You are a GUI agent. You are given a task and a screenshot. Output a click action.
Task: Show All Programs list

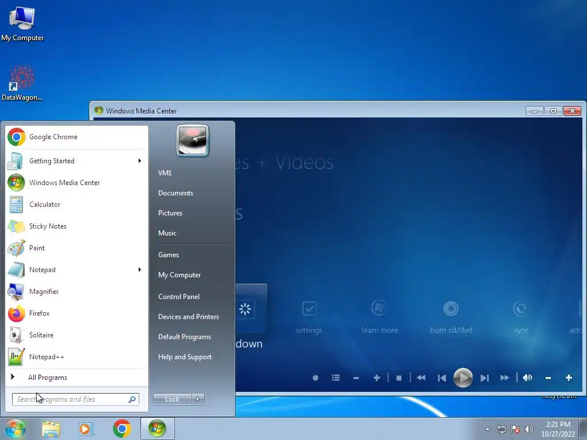click(x=77, y=378)
